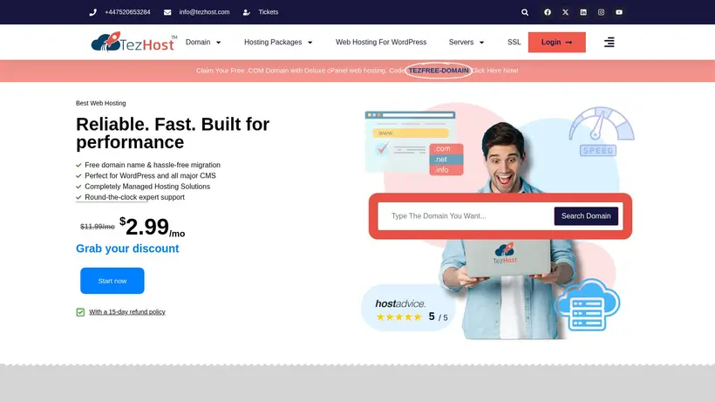
Task: Call the +447520653284 phone link
Action: (x=127, y=12)
